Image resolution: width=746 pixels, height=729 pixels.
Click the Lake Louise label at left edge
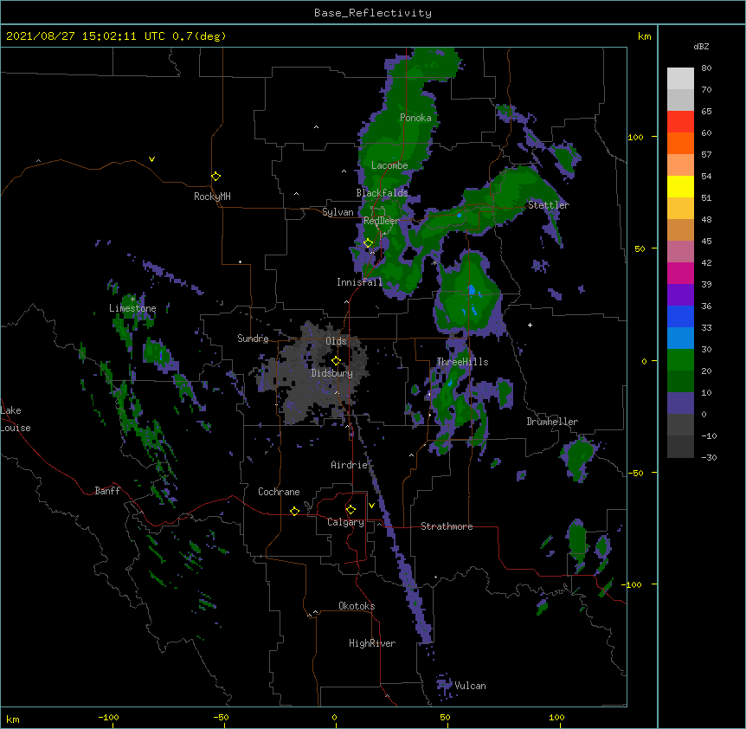pos(16,419)
